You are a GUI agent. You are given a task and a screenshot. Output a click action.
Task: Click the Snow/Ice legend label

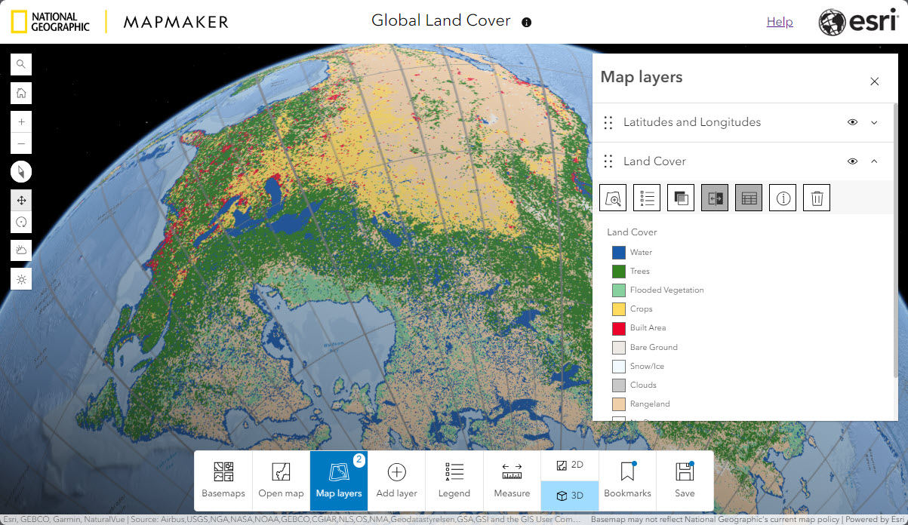point(647,367)
